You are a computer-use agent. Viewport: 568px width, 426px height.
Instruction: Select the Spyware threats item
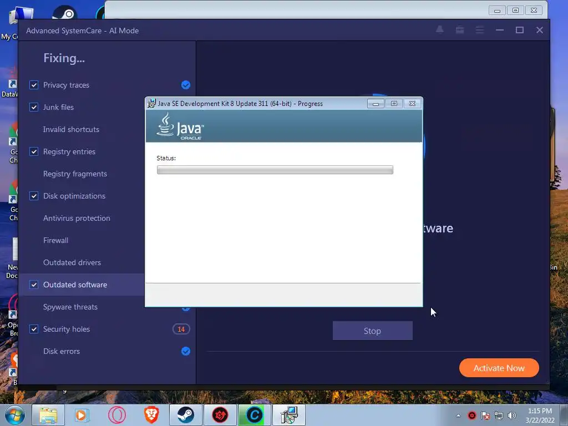point(70,307)
